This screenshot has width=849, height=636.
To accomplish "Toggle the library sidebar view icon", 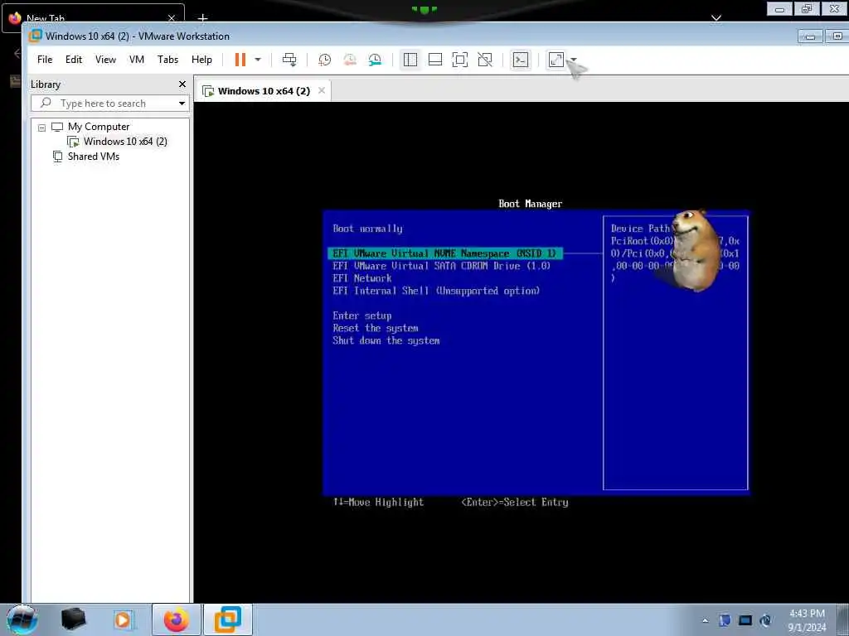I will pyautogui.click(x=410, y=60).
